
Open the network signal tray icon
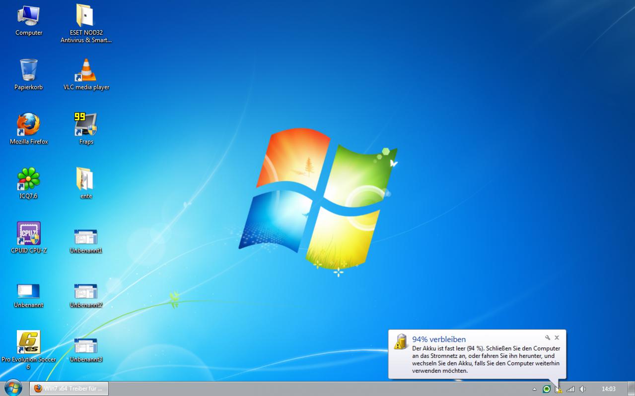pyautogui.click(x=570, y=389)
